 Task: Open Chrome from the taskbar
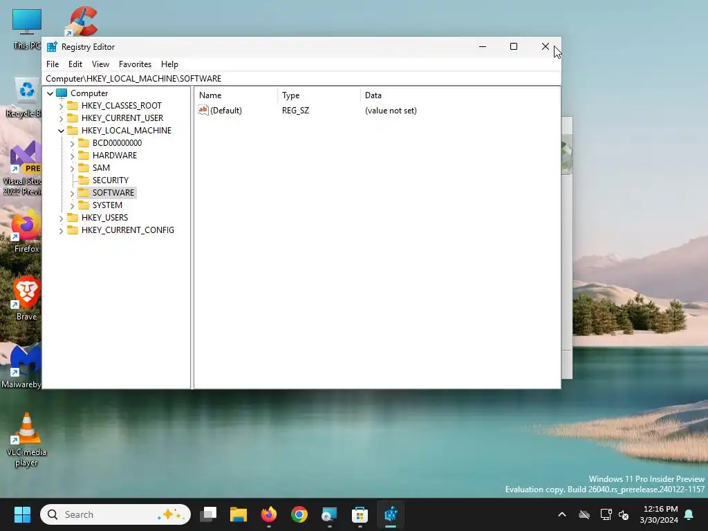(x=299, y=514)
